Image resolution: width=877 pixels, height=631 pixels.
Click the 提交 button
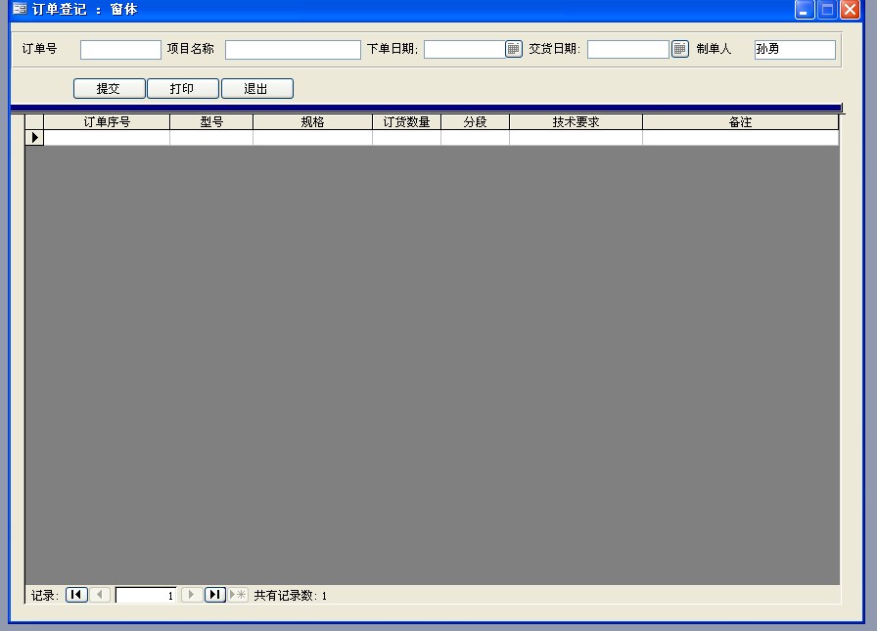[109, 89]
